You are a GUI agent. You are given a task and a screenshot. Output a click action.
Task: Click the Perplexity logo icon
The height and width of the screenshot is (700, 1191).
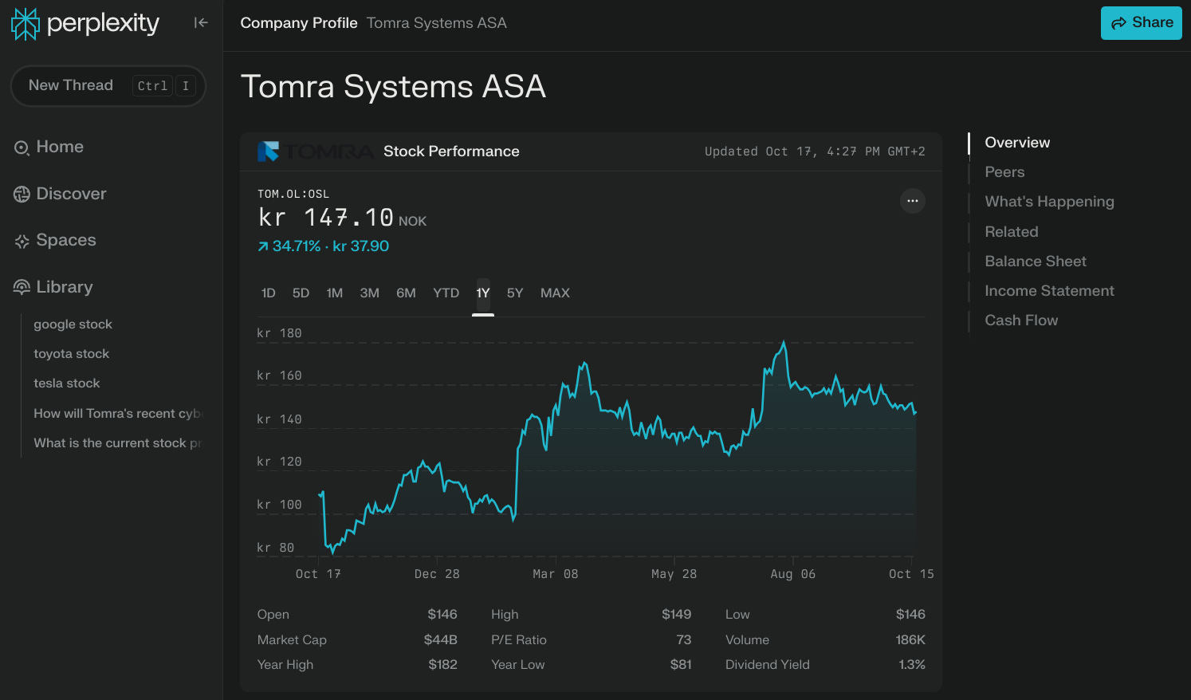coord(26,23)
